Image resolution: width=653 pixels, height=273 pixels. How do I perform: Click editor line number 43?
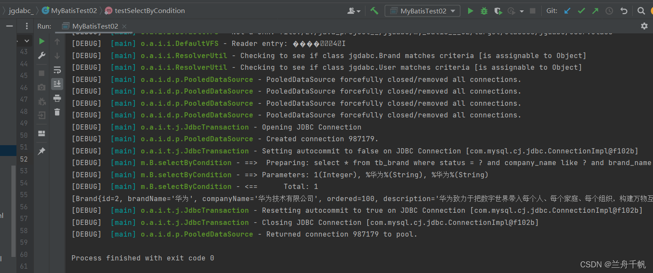23,52
